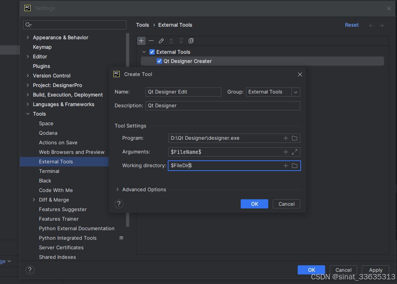Open Plugins settings page

pyautogui.click(x=41, y=66)
